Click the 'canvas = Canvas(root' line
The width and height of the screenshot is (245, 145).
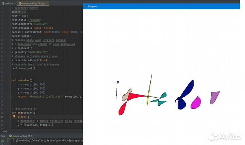click(47, 32)
